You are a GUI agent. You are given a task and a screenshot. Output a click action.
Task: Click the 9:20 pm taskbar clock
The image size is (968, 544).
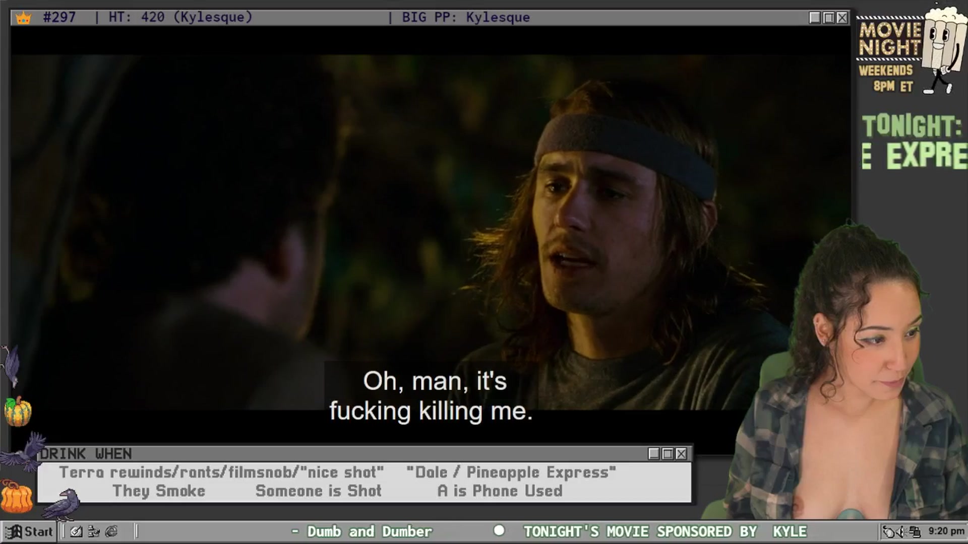[946, 531]
